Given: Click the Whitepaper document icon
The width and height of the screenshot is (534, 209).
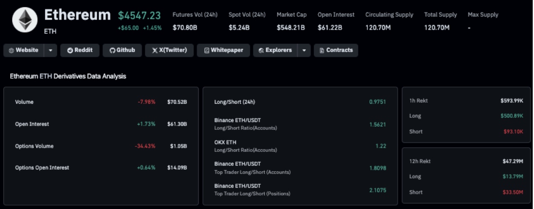Looking at the screenshot, I should (x=207, y=50).
